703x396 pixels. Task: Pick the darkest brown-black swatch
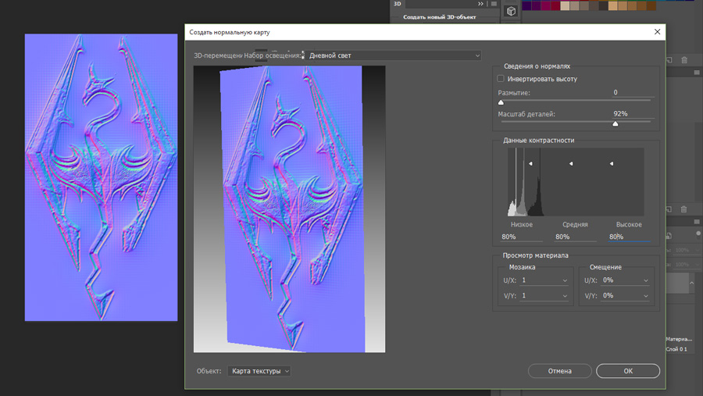[x=604, y=5]
